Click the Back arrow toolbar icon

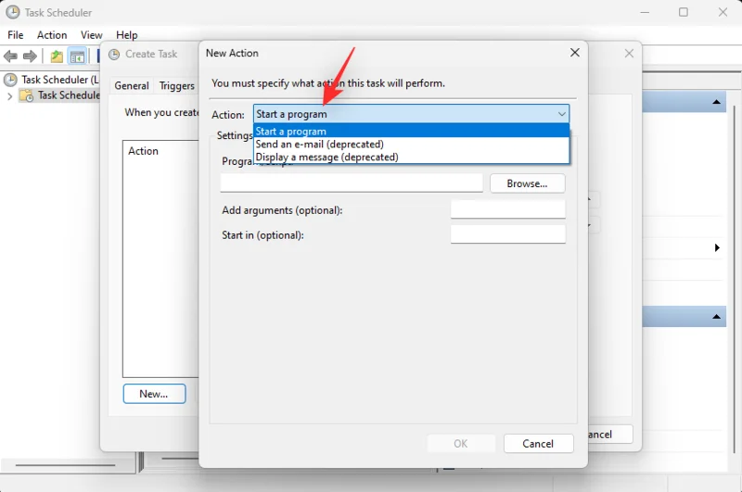pos(10,57)
